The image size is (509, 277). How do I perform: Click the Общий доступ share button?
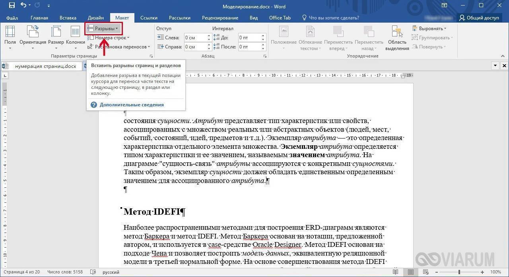[x=479, y=18]
